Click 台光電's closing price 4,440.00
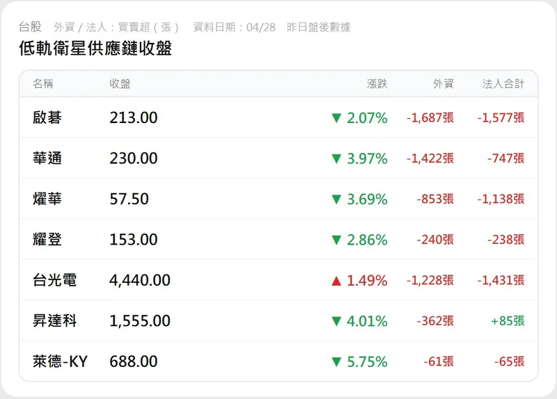557x399 pixels. (x=140, y=281)
